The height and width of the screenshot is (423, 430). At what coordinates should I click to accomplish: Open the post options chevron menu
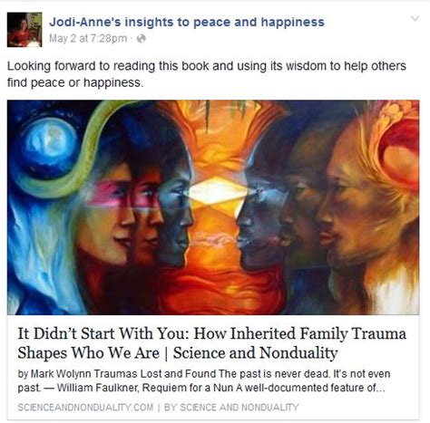tap(415, 19)
